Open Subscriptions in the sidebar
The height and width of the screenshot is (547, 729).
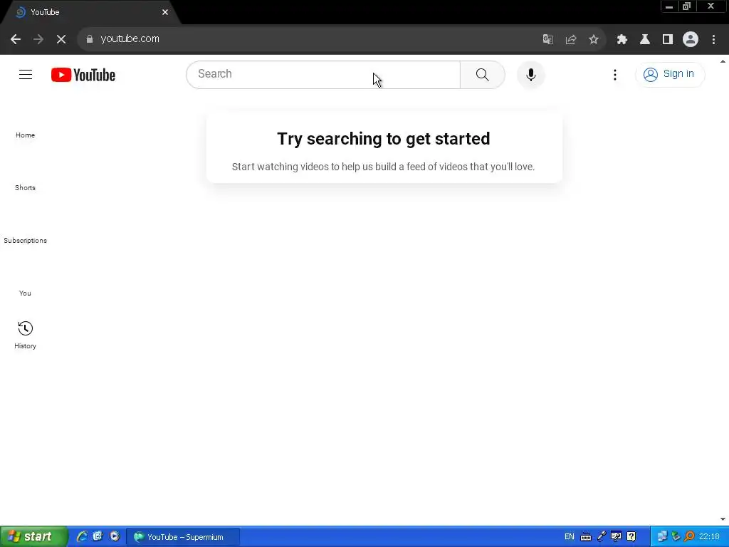coord(25,241)
